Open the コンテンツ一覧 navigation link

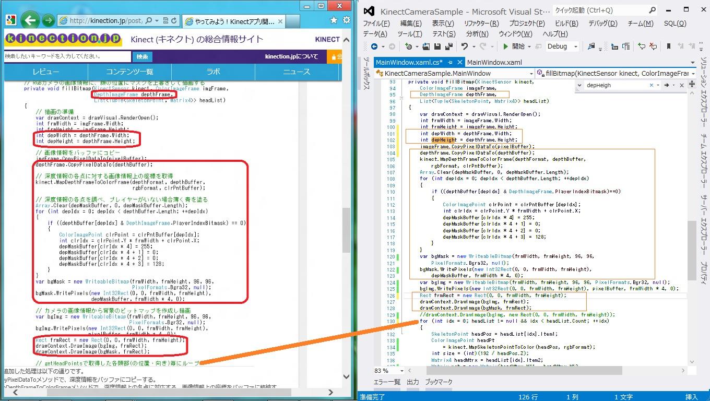pyautogui.click(x=129, y=72)
